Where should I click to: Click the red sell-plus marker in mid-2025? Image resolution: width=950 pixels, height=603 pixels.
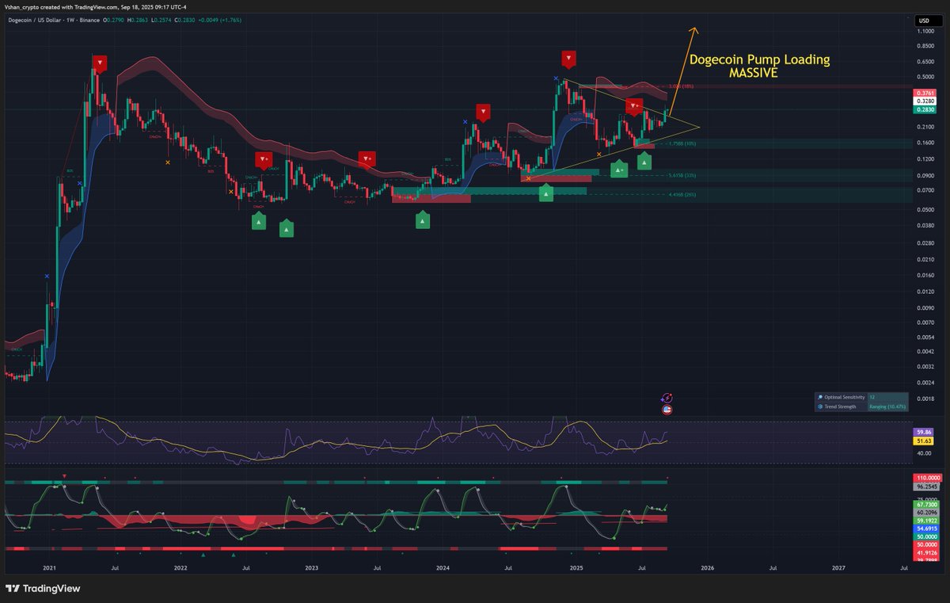[634, 105]
